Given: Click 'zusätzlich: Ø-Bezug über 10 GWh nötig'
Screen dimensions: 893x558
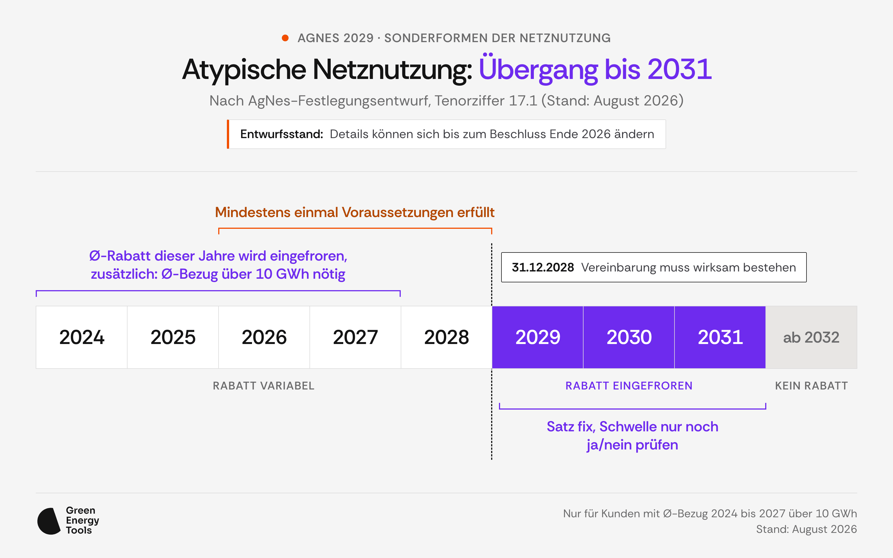Looking at the screenshot, I should tap(218, 274).
